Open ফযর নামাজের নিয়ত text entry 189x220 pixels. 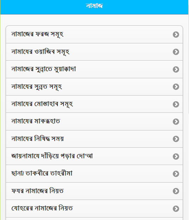click(x=37, y=191)
